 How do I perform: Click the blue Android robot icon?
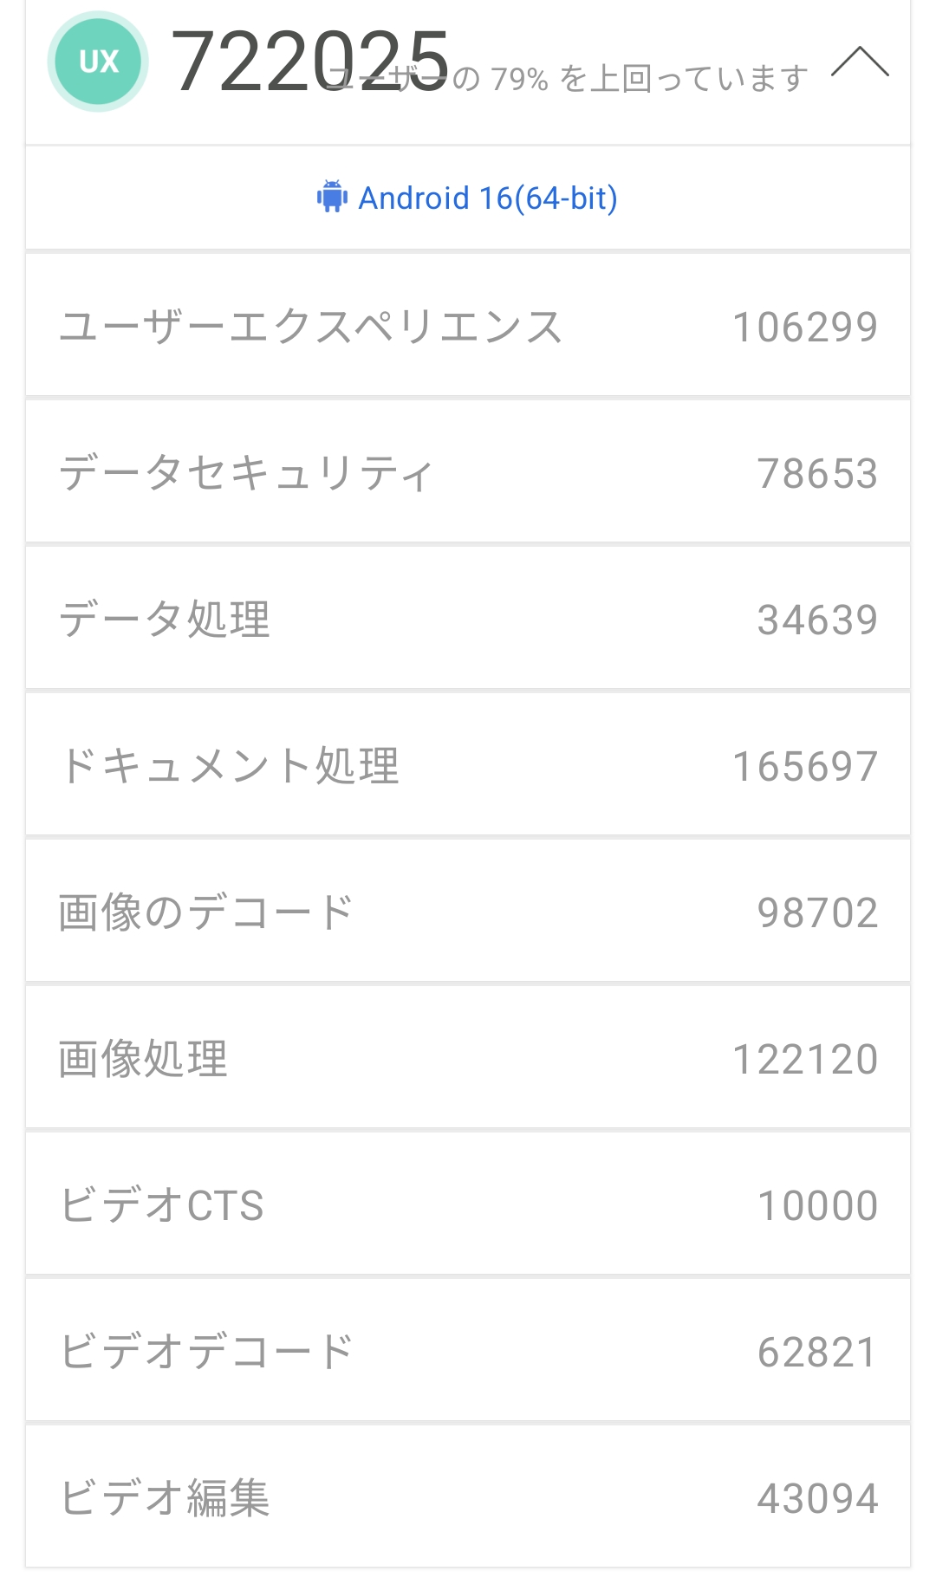(x=332, y=197)
